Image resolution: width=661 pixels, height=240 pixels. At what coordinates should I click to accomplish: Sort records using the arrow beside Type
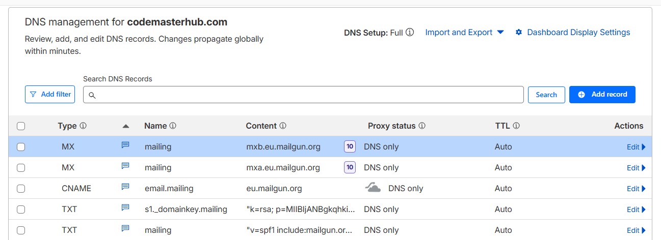click(126, 126)
